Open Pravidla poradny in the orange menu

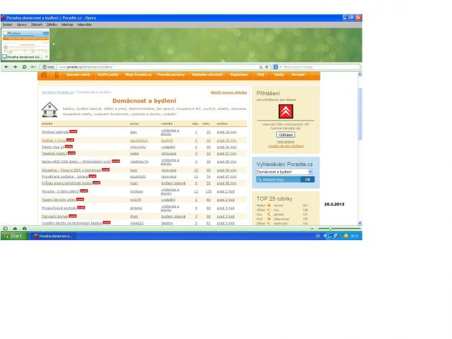tap(170, 75)
